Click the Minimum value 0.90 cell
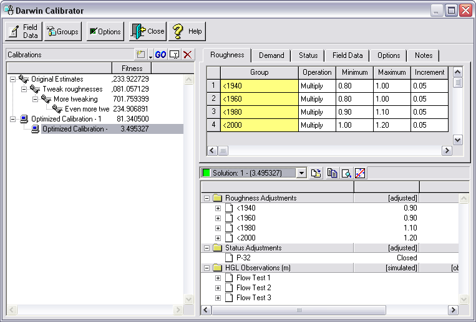Viewport: 476px width, 322px height. pyautogui.click(x=354, y=112)
